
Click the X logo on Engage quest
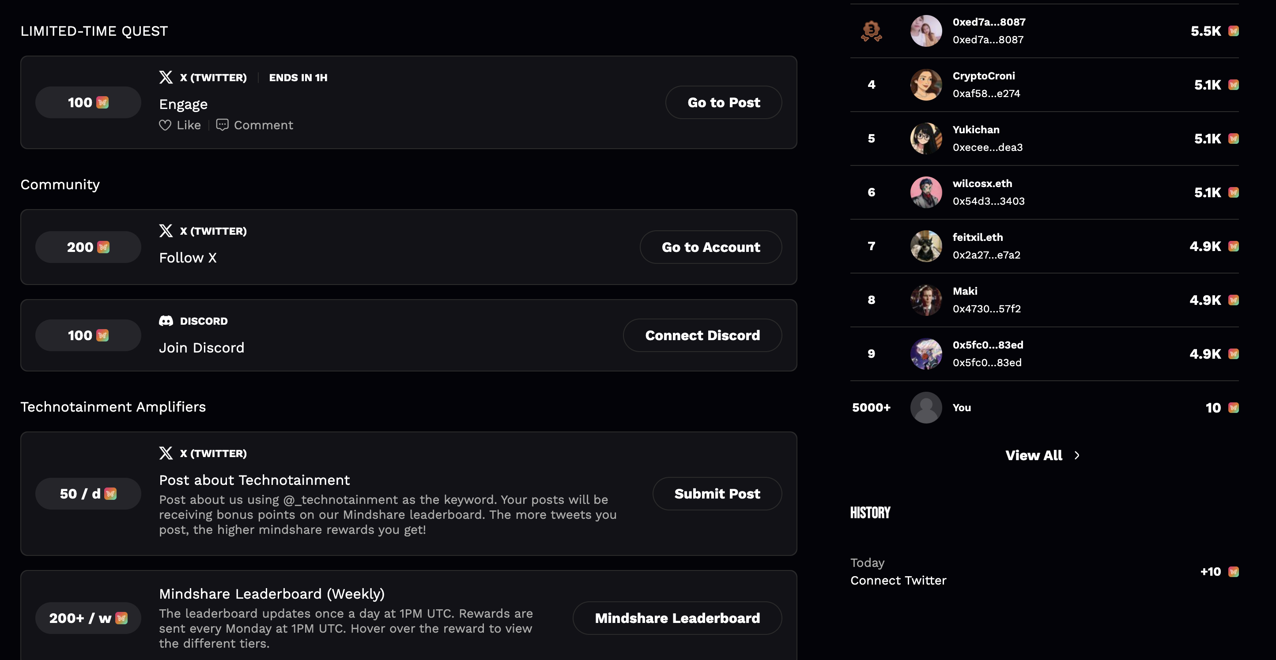[166, 77]
